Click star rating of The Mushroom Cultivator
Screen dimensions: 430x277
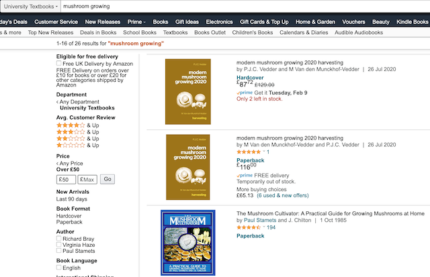[x=249, y=227]
